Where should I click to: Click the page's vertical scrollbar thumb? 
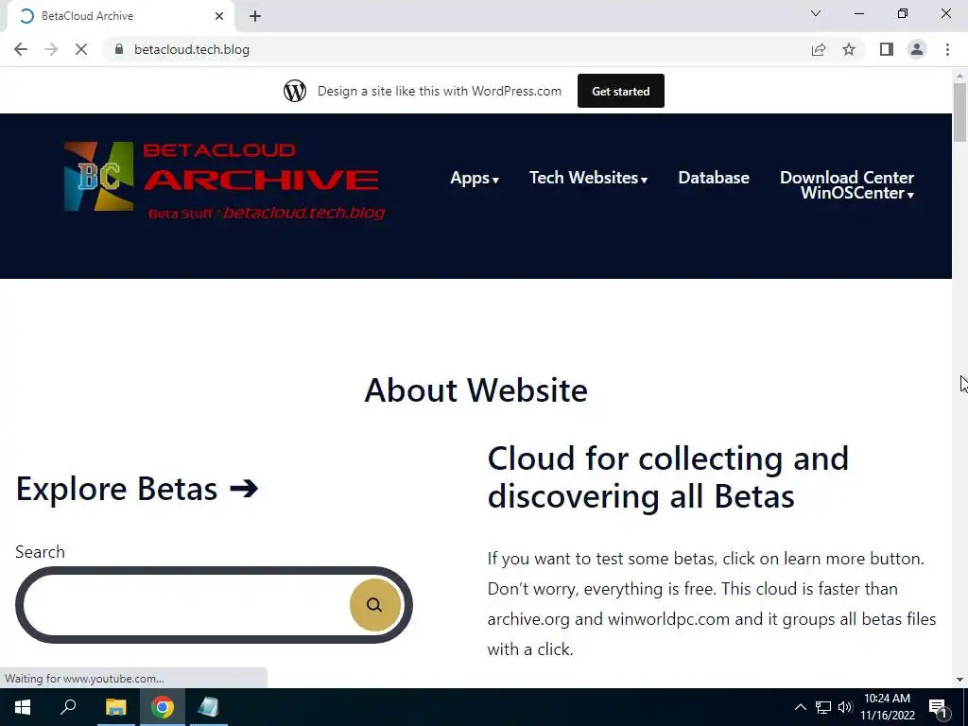[959, 112]
